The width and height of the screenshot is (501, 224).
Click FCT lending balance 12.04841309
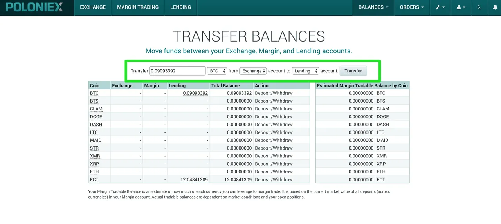pos(194,179)
